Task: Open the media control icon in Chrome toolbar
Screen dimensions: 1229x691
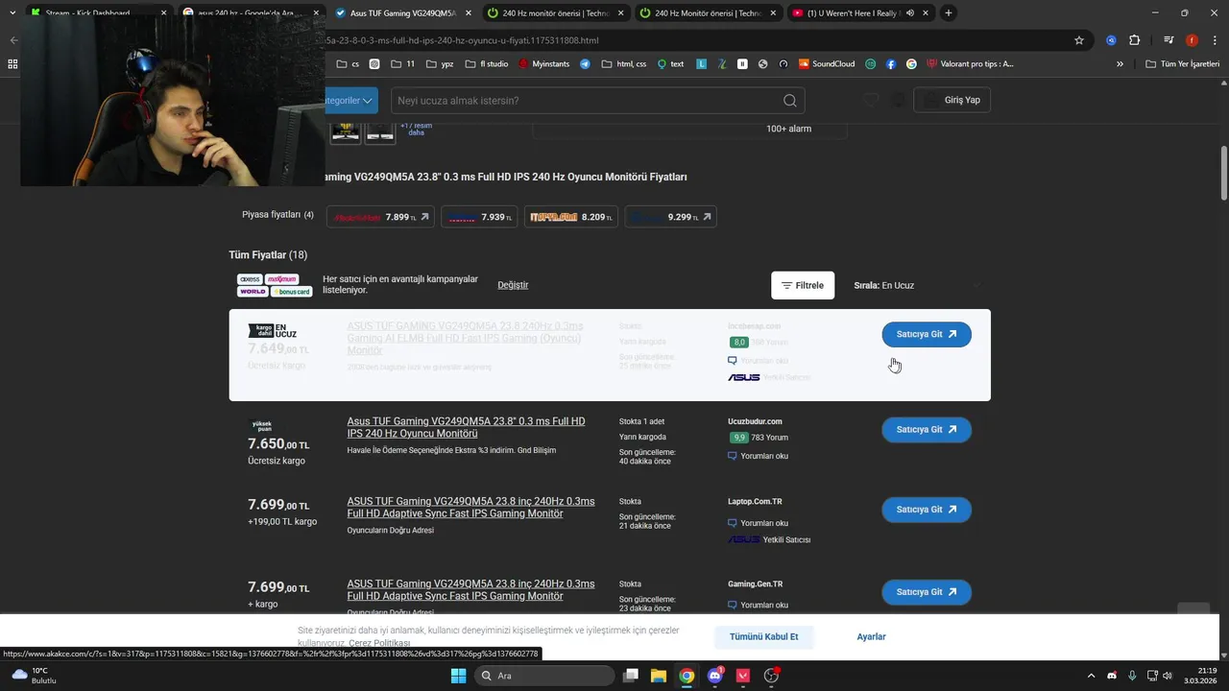Action: coord(1169,40)
